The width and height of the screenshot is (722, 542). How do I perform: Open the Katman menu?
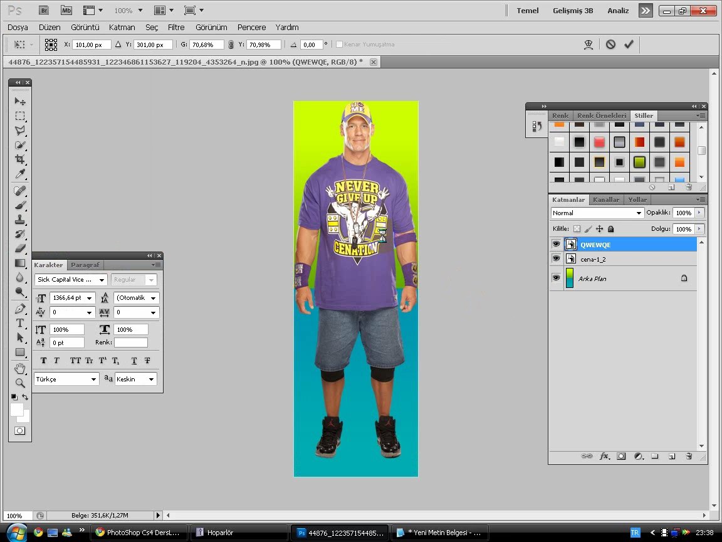coord(122,27)
